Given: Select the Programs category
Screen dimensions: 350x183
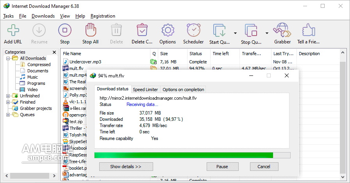Looking at the screenshot, I should pyautogui.click(x=36, y=83).
